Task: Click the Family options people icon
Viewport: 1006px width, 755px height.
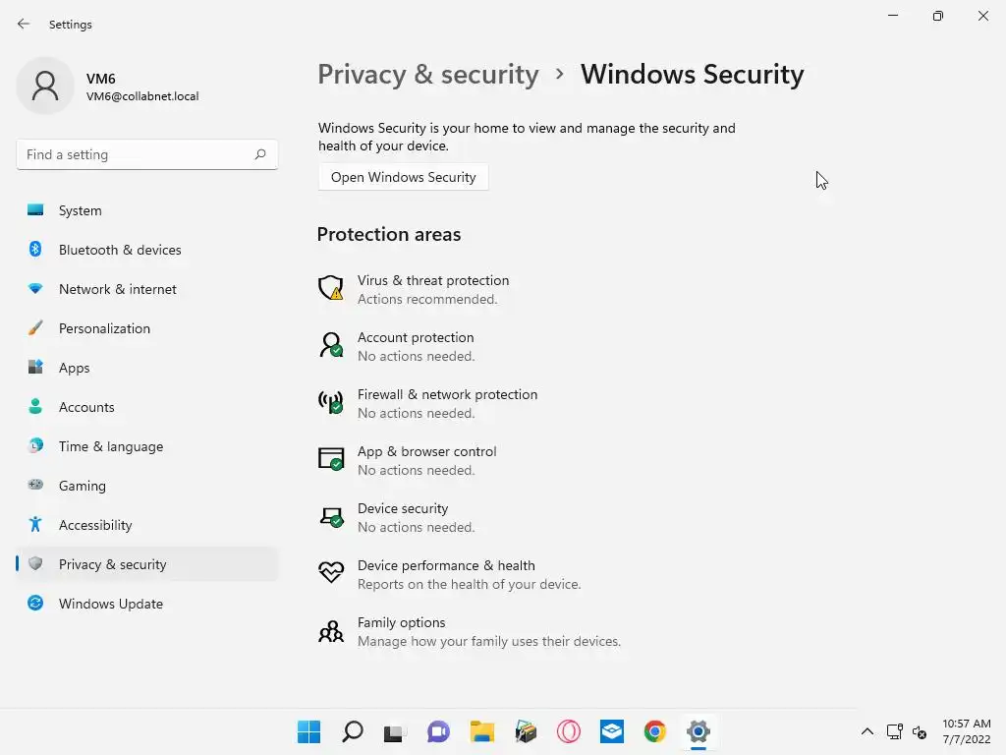Action: point(331,630)
